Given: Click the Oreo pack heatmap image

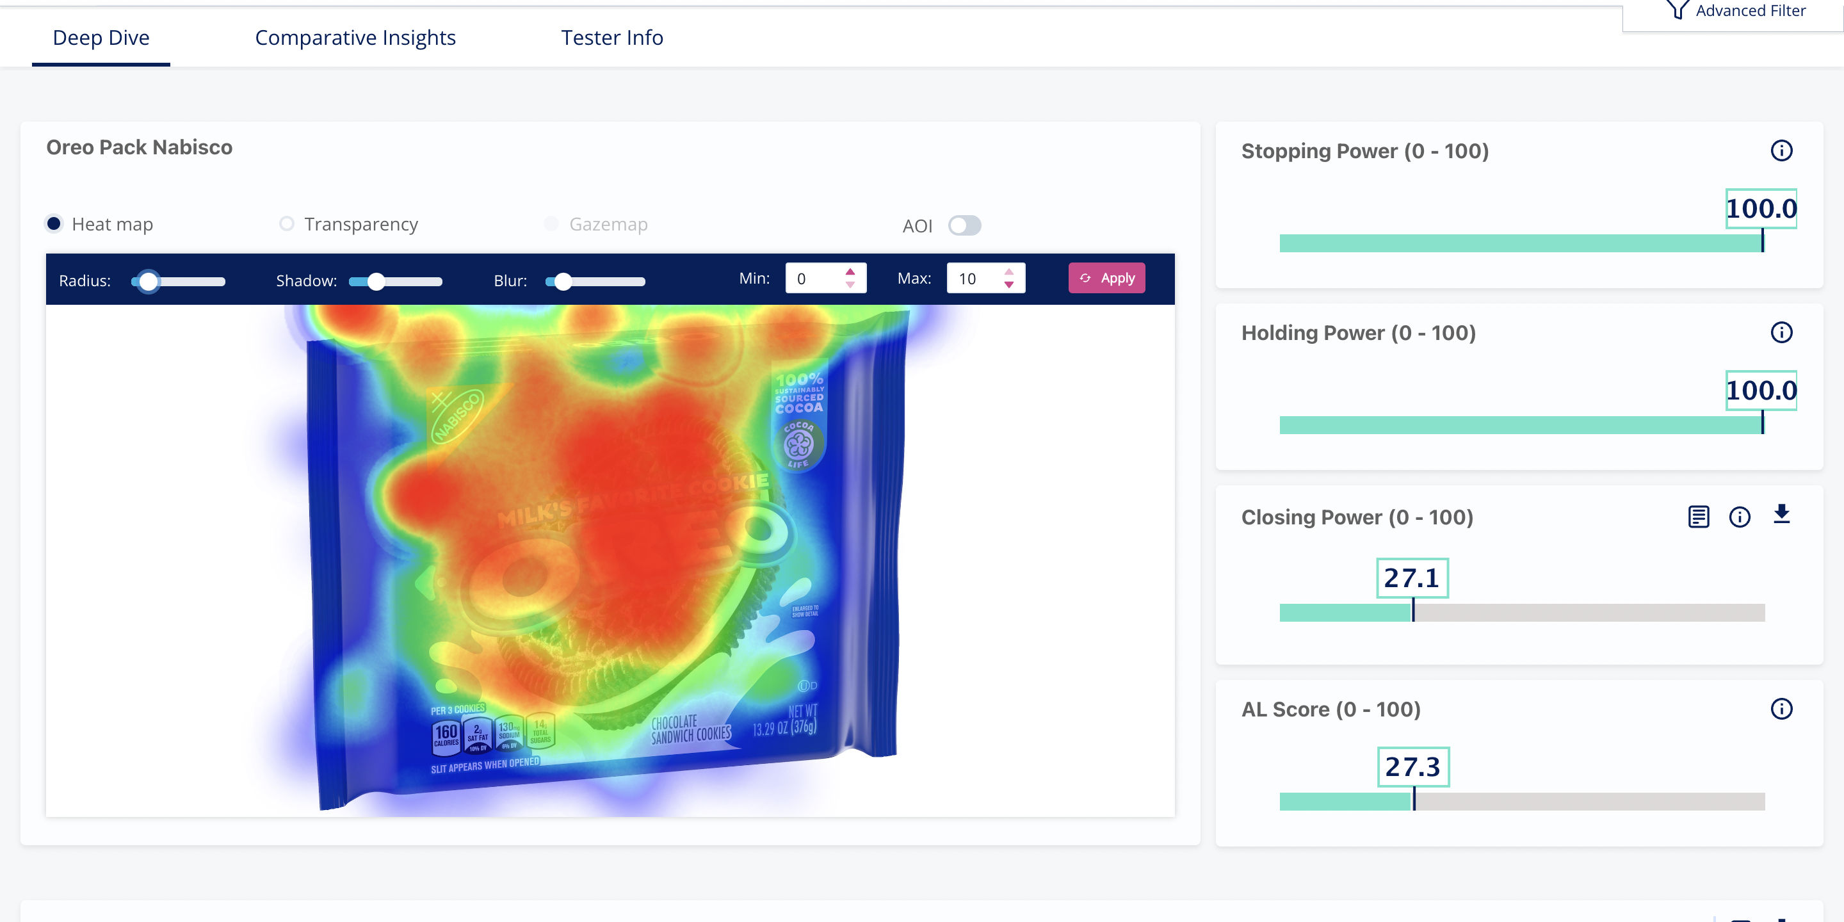Looking at the screenshot, I should coord(610,560).
